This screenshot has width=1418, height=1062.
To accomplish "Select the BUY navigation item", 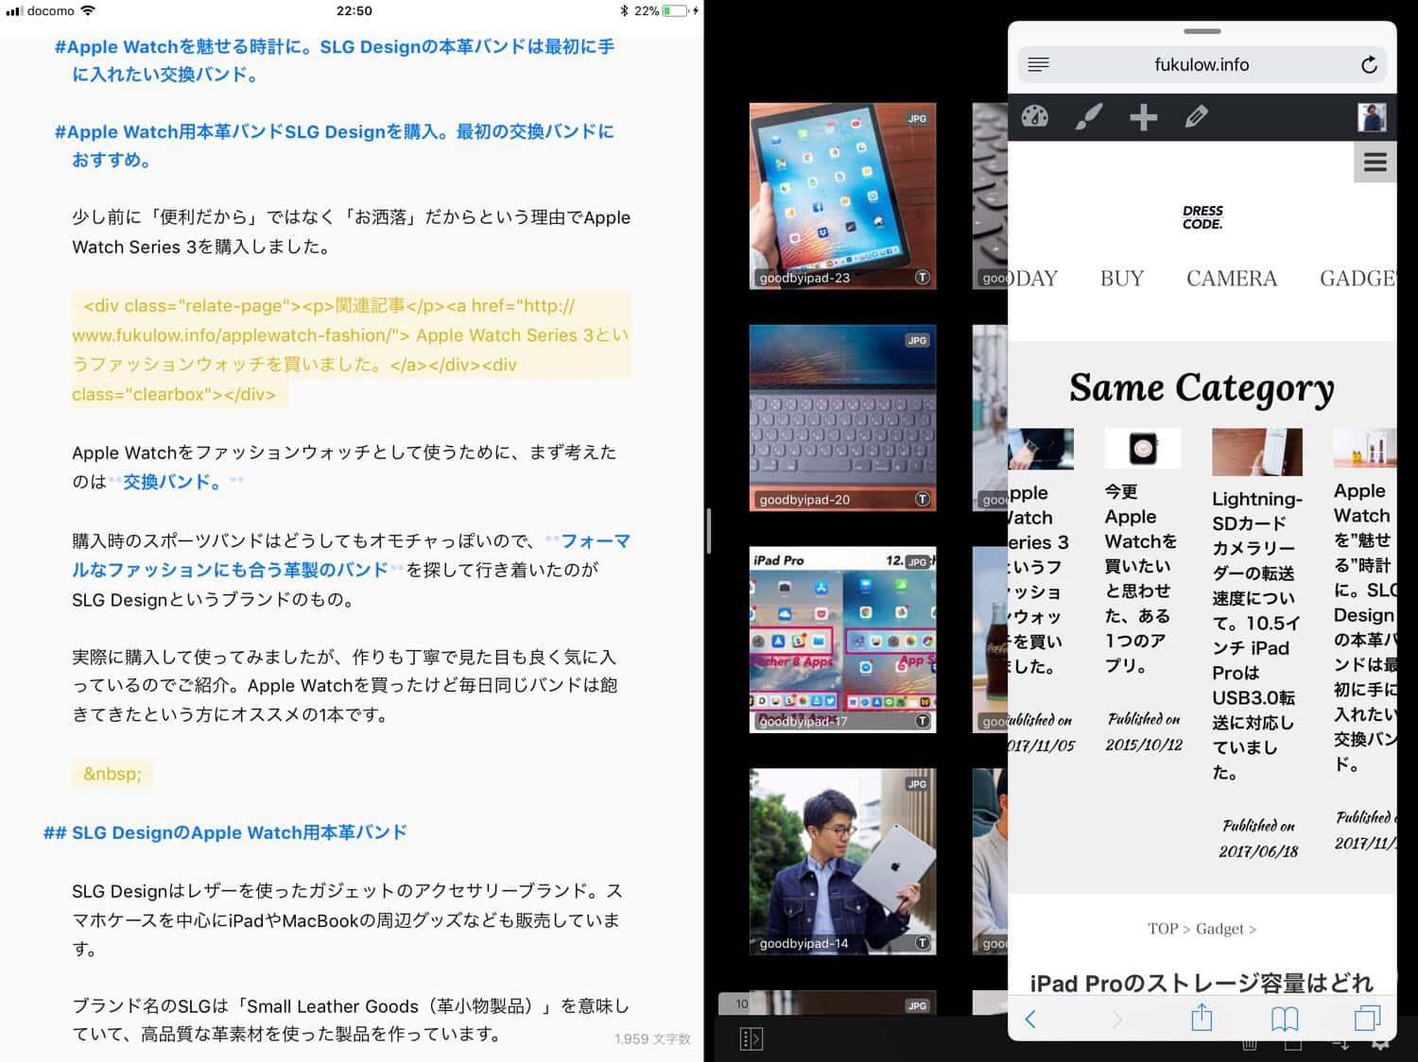I will coord(1122,279).
